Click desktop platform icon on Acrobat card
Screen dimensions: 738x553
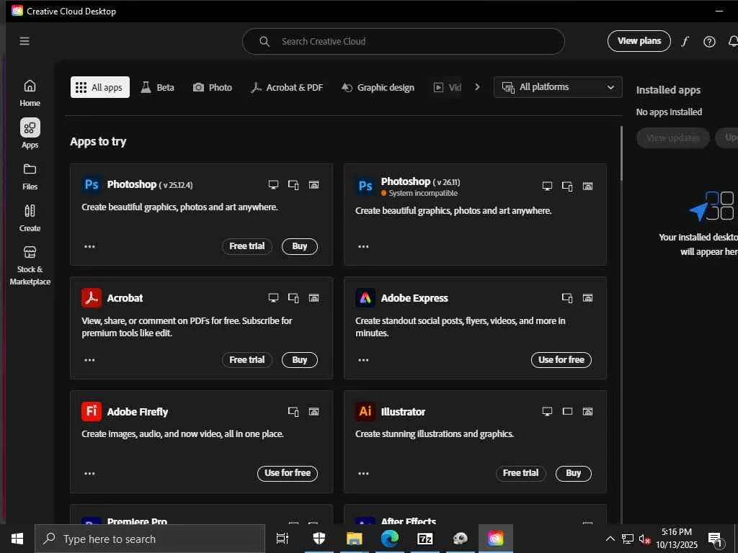273,297
